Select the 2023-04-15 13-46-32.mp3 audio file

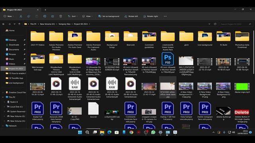pos(56,87)
